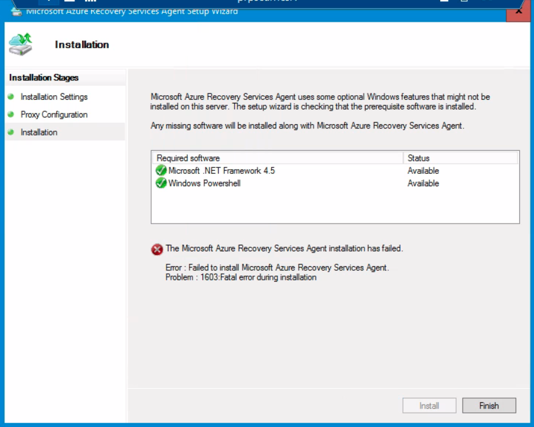Click green bullet beside Installation Settings
Image resolution: width=534 pixels, height=427 pixels.
(x=11, y=96)
